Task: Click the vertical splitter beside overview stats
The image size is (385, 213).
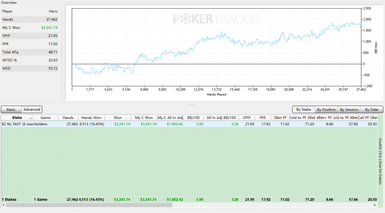Action: click(62, 50)
